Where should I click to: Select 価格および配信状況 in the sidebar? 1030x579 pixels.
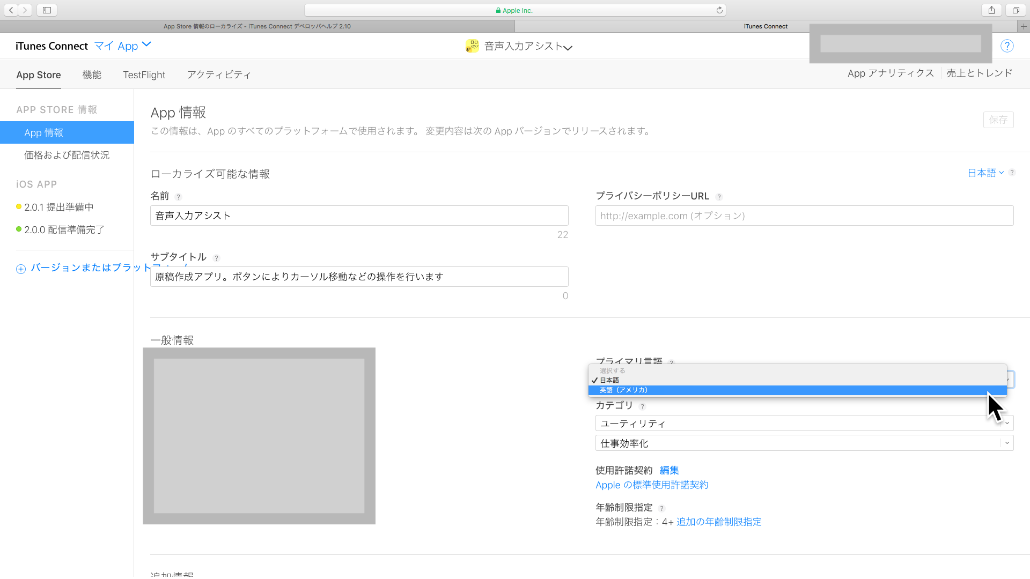pos(67,155)
